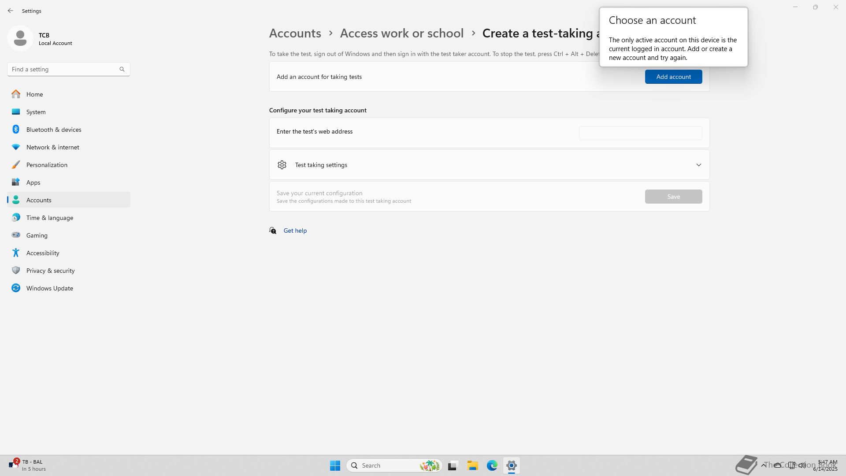Viewport: 846px width, 476px height.
Task: Click Test taking settings row
Action: click(441, 165)
